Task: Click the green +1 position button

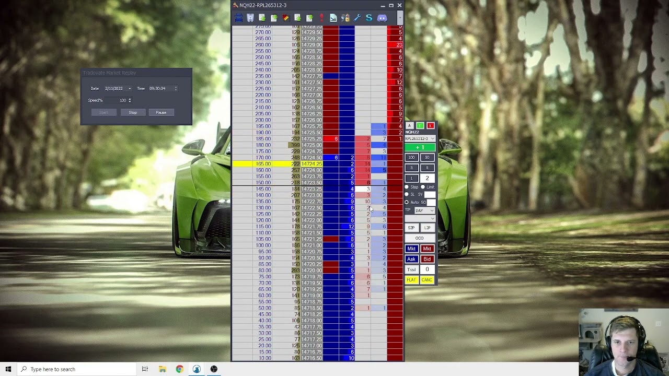Action: [420, 147]
